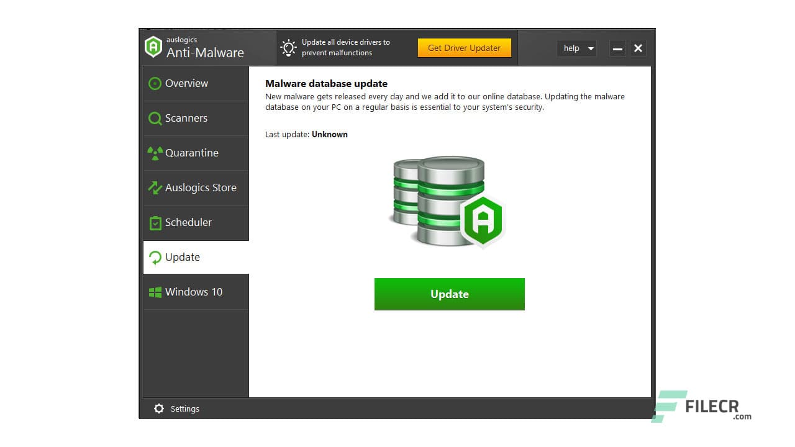Screen dimensions: 795x447
Task: Click the Auslogics Store arrows icon
Action: pos(155,187)
